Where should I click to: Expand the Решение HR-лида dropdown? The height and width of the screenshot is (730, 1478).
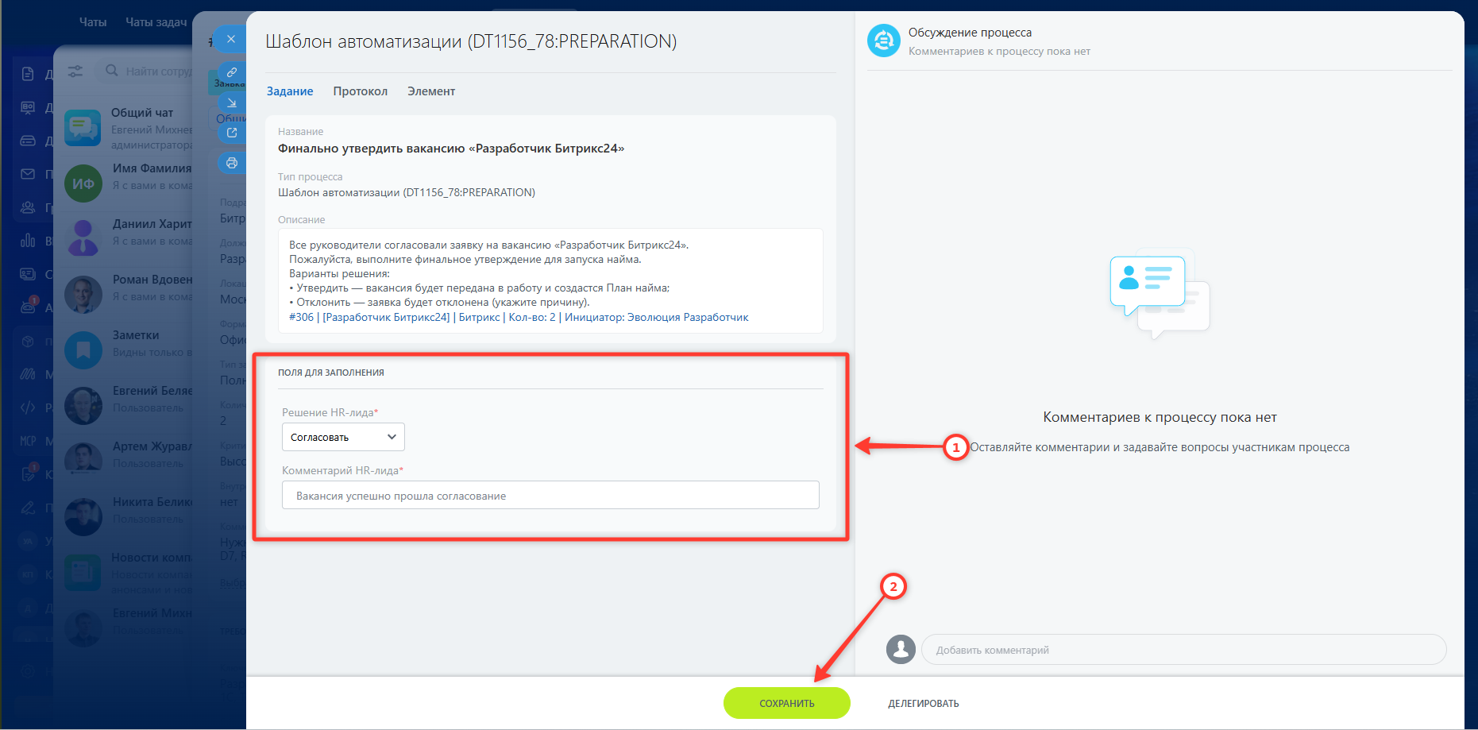click(343, 437)
